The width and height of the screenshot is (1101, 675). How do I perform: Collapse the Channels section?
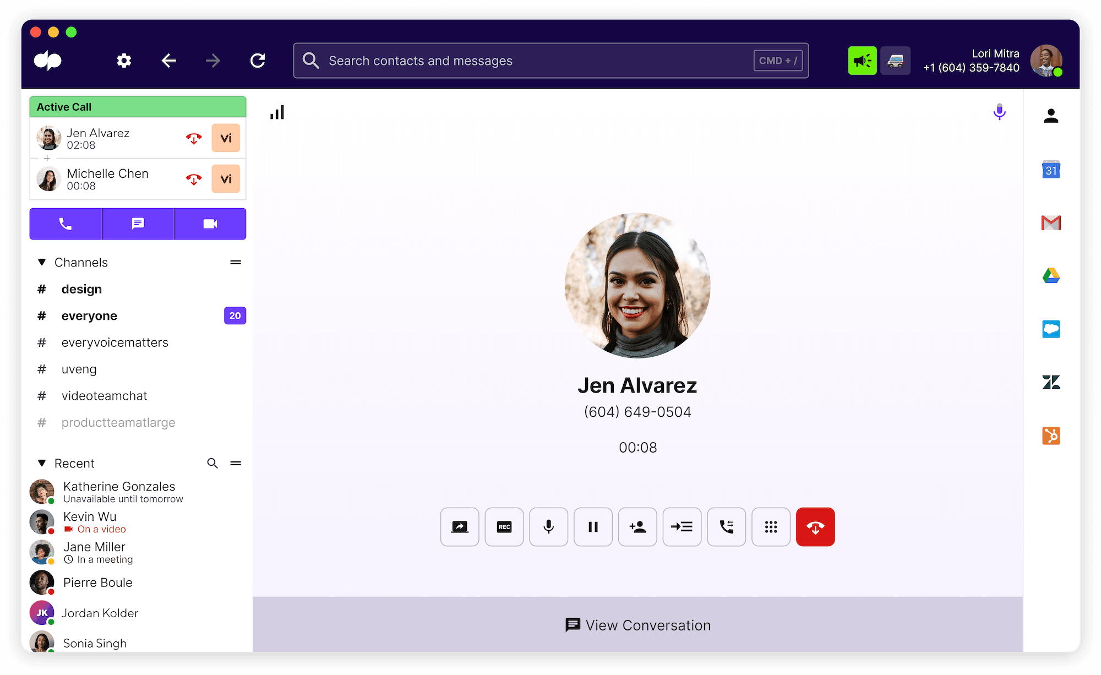[42, 262]
